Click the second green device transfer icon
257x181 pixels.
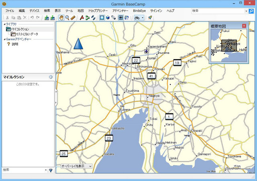click(x=53, y=18)
